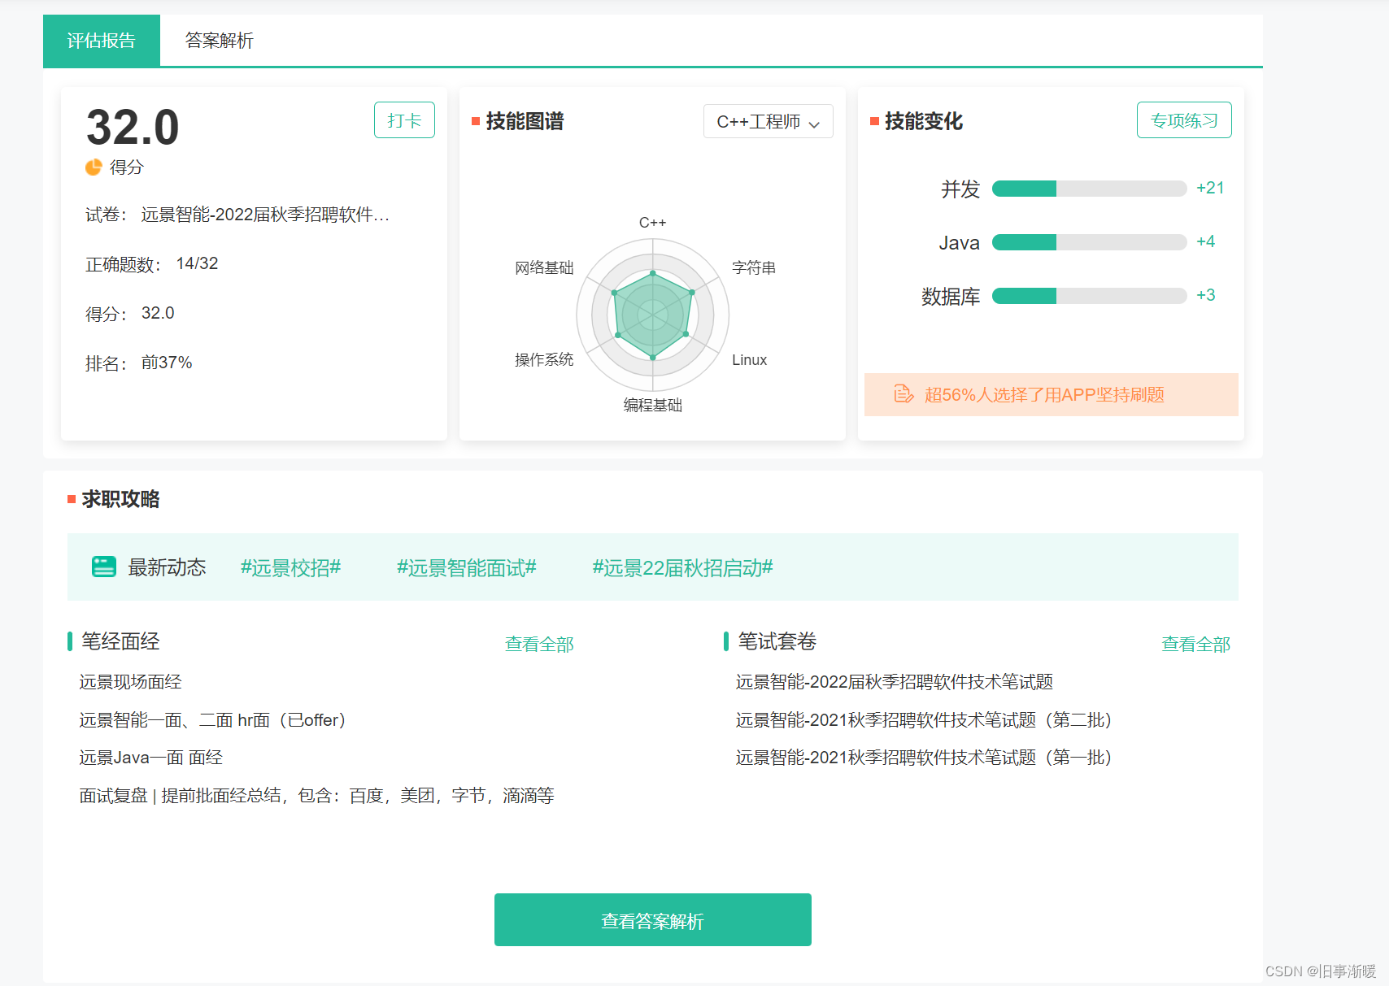Click the 最新动态 news icon
The width and height of the screenshot is (1389, 986).
pyautogui.click(x=104, y=567)
